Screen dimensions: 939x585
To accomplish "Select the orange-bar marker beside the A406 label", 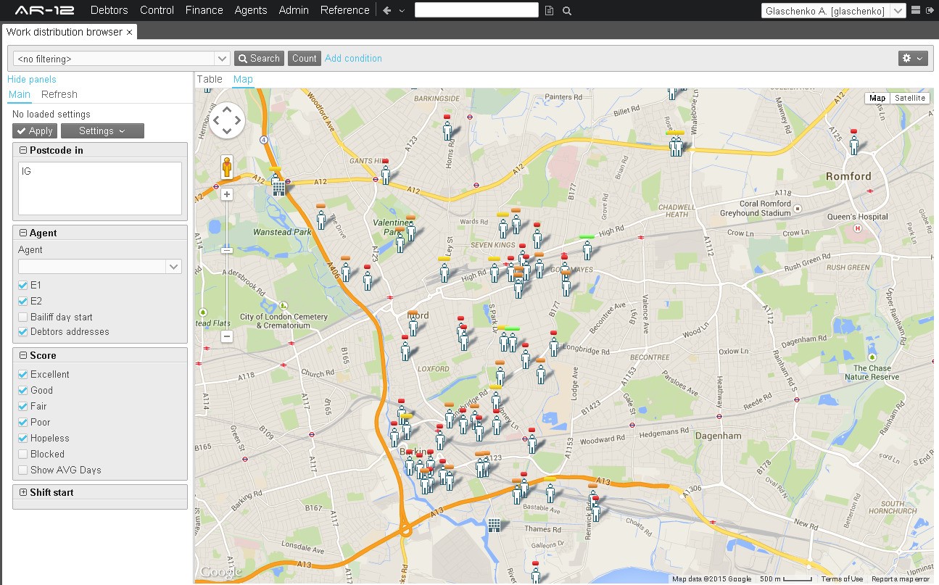I will pos(346,270).
